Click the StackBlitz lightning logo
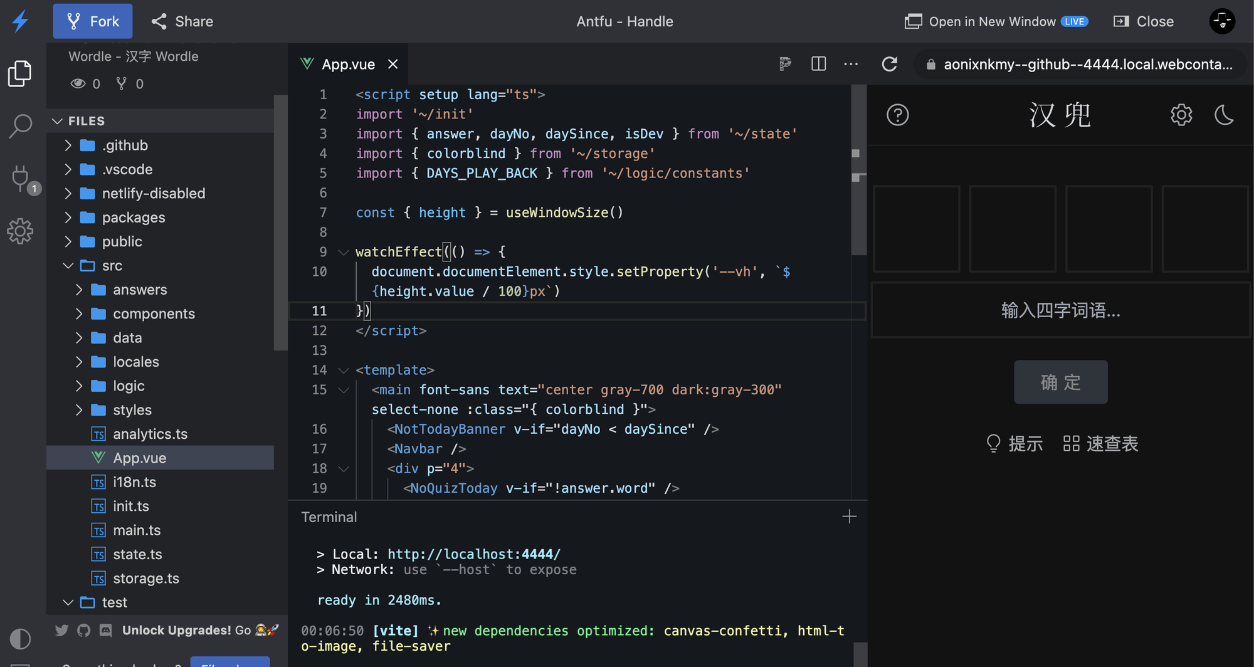Screen dimensions: 1254x667 [x=21, y=21]
